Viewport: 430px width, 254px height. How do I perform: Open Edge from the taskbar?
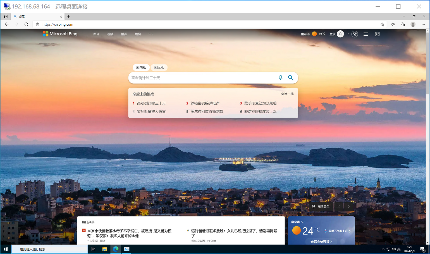(x=116, y=249)
